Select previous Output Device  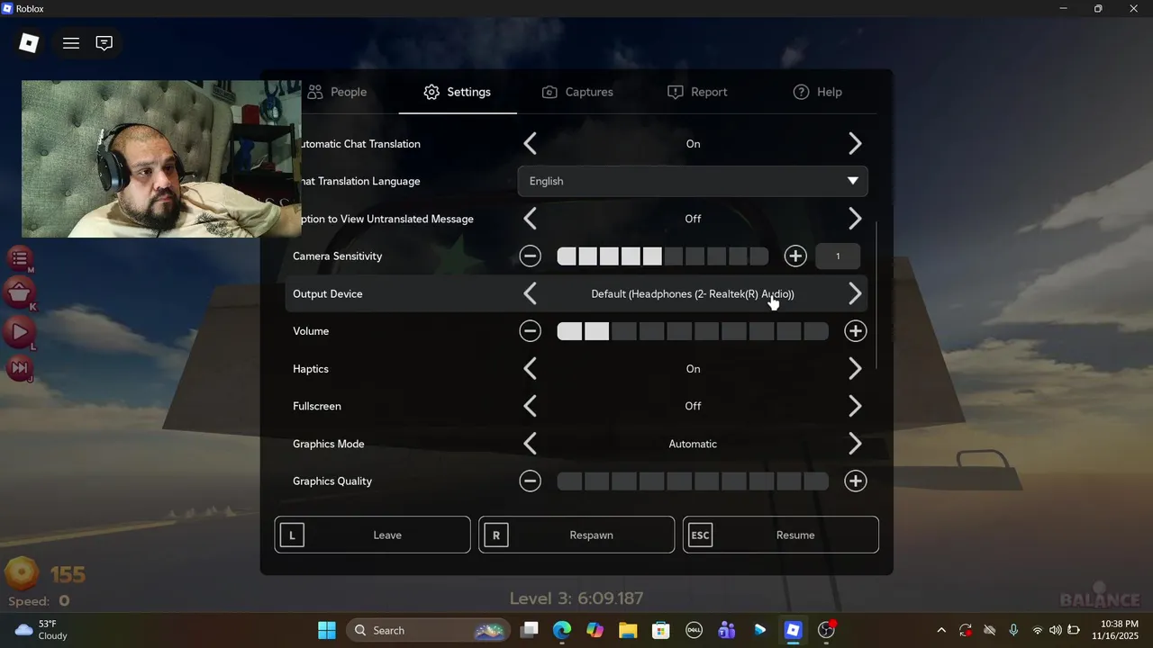pos(530,293)
